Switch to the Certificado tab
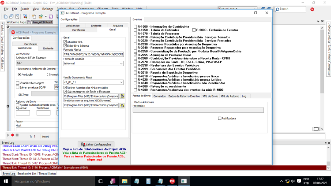 point(79,30)
